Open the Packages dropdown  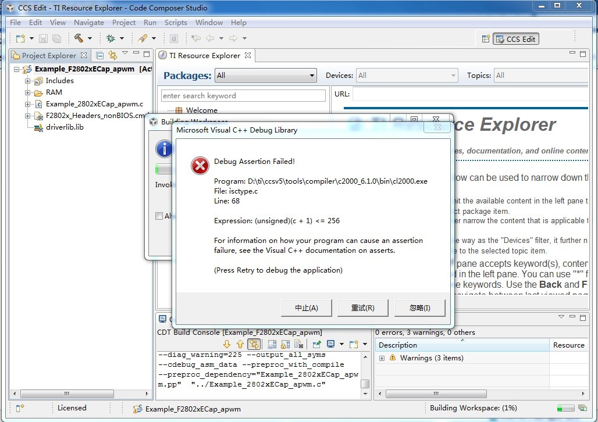point(266,76)
